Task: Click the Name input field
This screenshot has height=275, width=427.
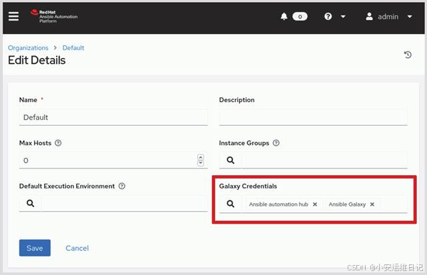Action: click(113, 117)
